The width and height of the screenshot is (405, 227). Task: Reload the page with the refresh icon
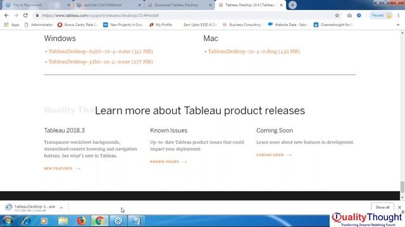(25, 15)
